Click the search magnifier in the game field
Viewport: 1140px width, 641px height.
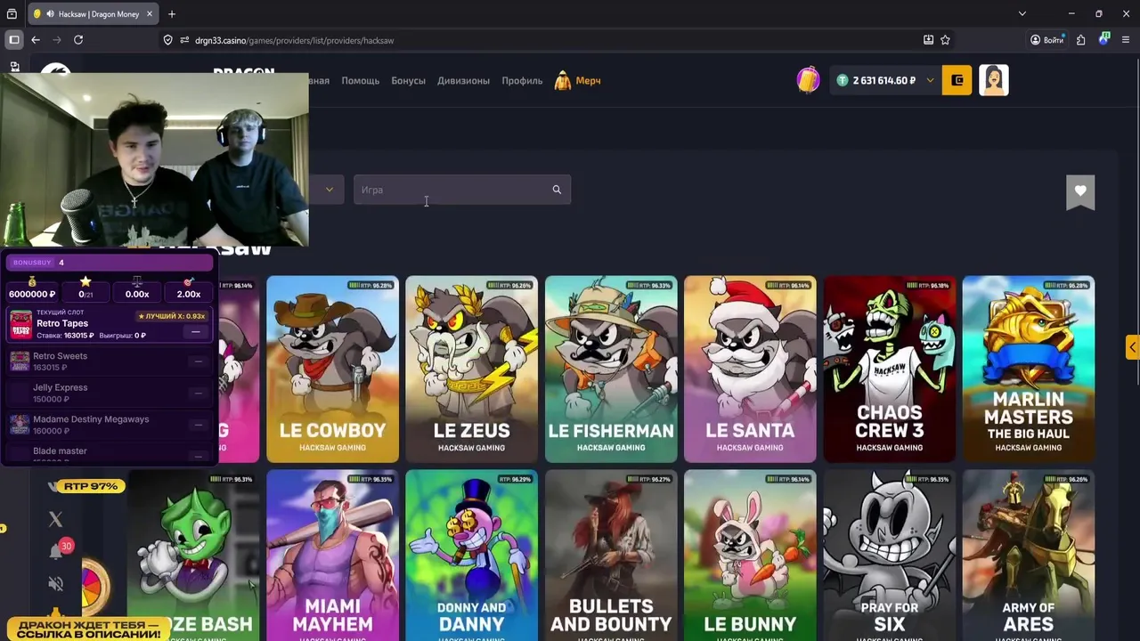557,190
